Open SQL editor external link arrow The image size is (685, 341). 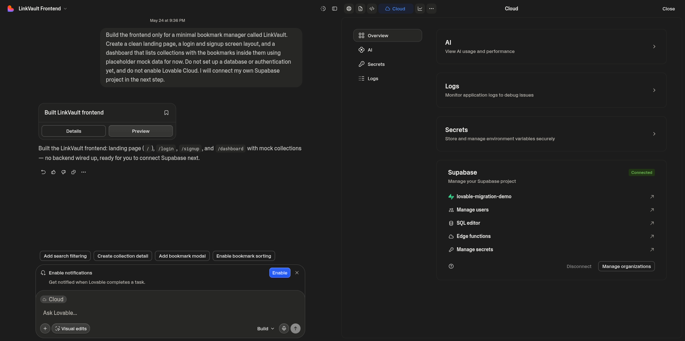tap(652, 223)
